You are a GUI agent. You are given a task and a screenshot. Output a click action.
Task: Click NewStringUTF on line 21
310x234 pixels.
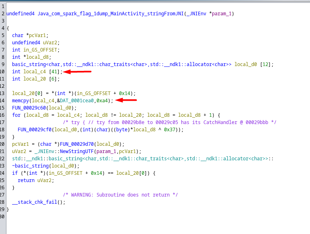pos(77,151)
